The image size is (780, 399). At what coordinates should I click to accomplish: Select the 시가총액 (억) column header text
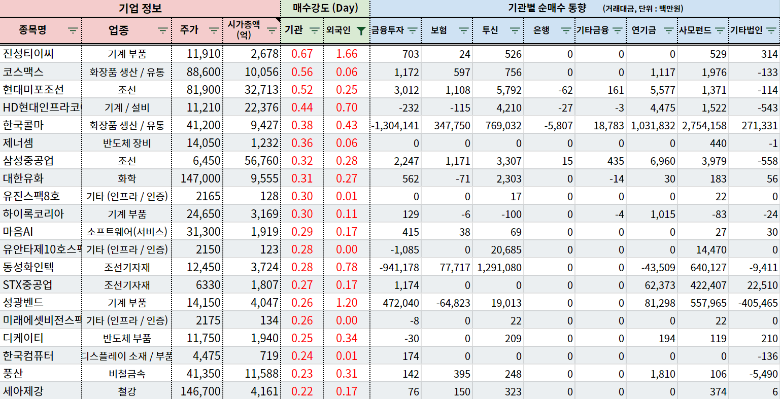[x=243, y=30]
